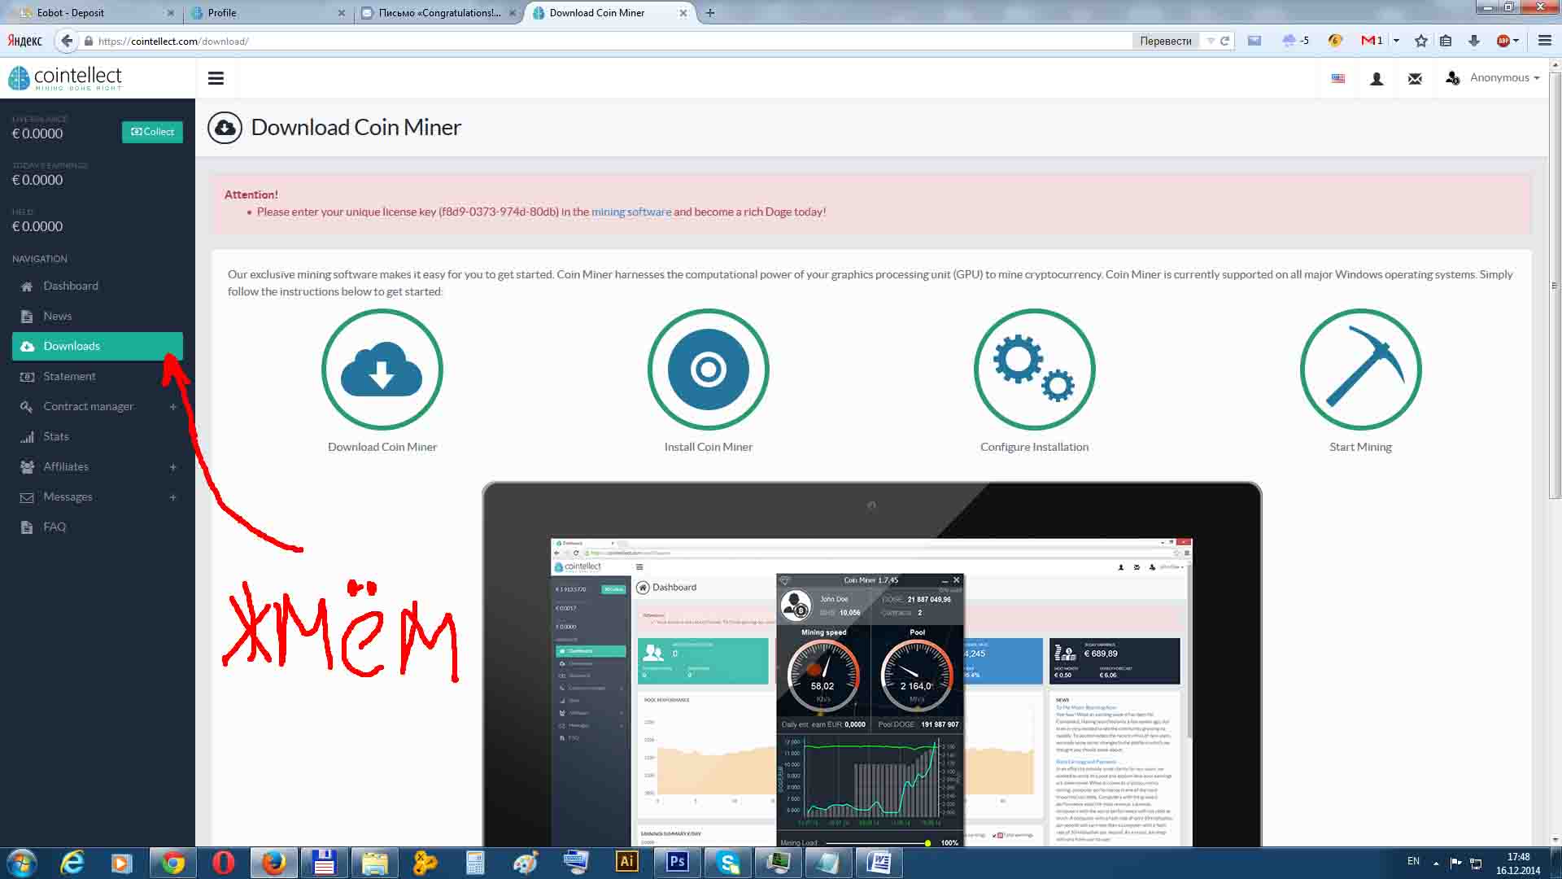The image size is (1562, 879).
Task: Click the Install Coin Miner disc icon
Action: (708, 369)
